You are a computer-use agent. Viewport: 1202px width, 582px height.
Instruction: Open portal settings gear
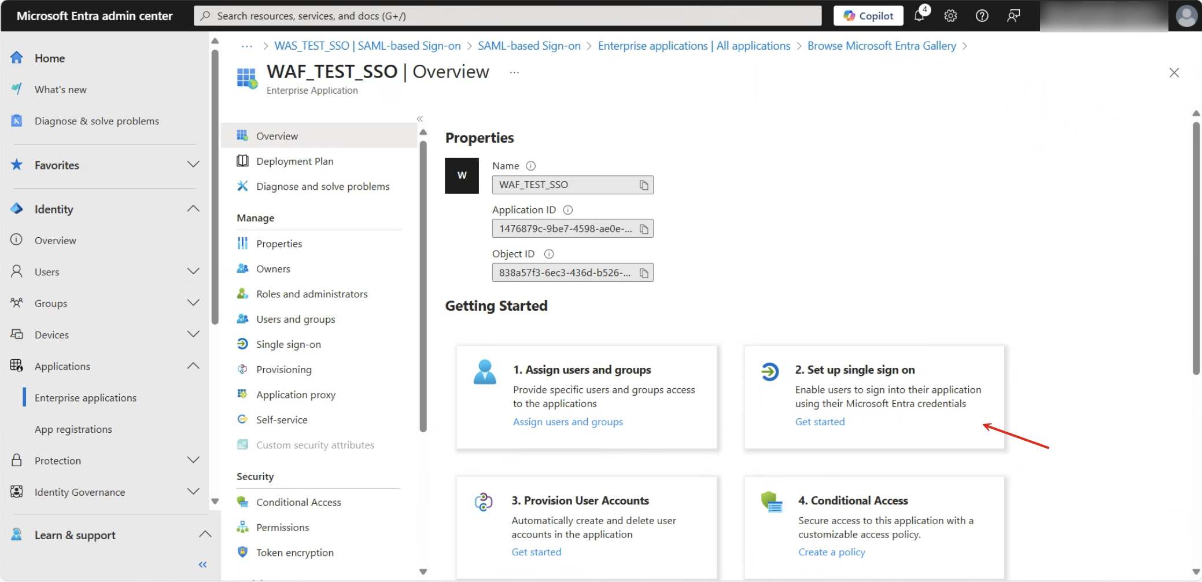pos(950,16)
